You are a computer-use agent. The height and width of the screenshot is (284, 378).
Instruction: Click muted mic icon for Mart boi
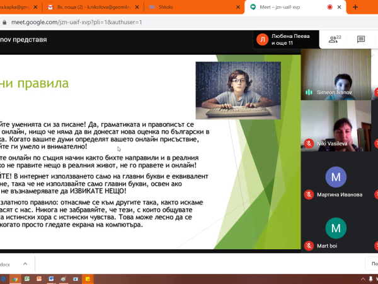[x=309, y=246]
